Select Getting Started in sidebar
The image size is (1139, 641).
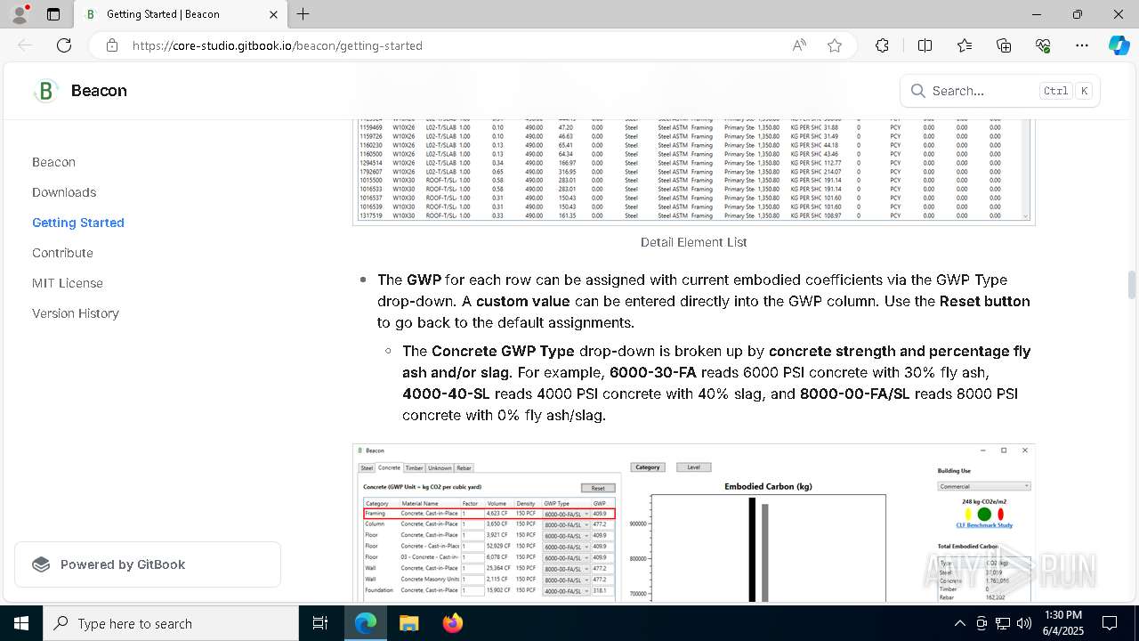tap(78, 223)
